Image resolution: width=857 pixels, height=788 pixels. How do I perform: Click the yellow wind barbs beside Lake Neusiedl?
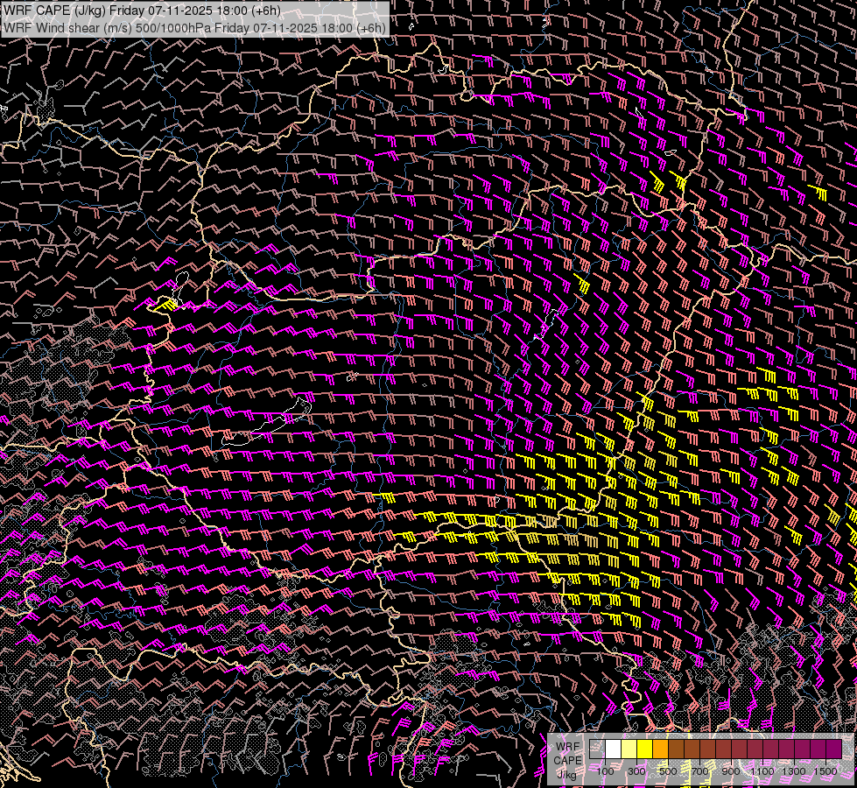pos(165,304)
